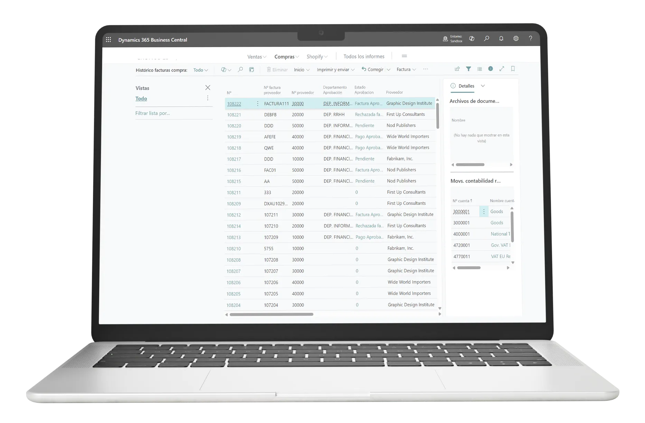Expand the chevron beside Detalles
Screen dimensions: 645x423
click(x=483, y=86)
